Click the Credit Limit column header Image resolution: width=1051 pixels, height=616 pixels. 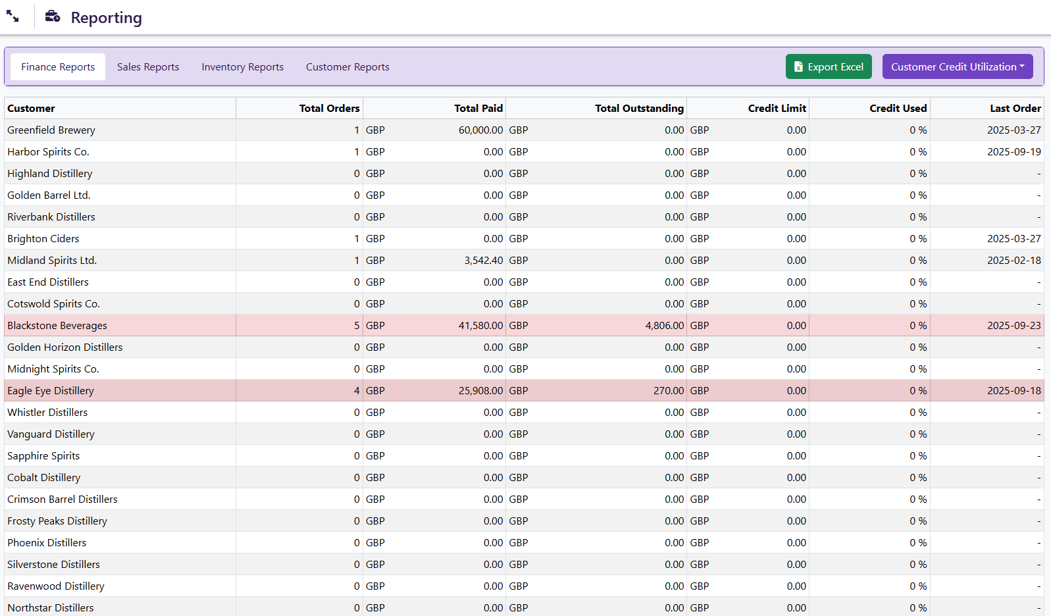(x=777, y=108)
